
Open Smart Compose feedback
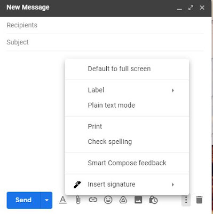click(x=127, y=163)
